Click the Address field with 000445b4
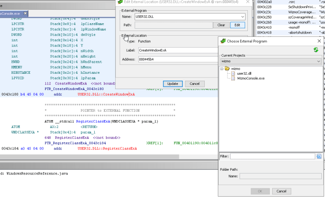The height and width of the screenshot is (199, 325). (x=178, y=59)
